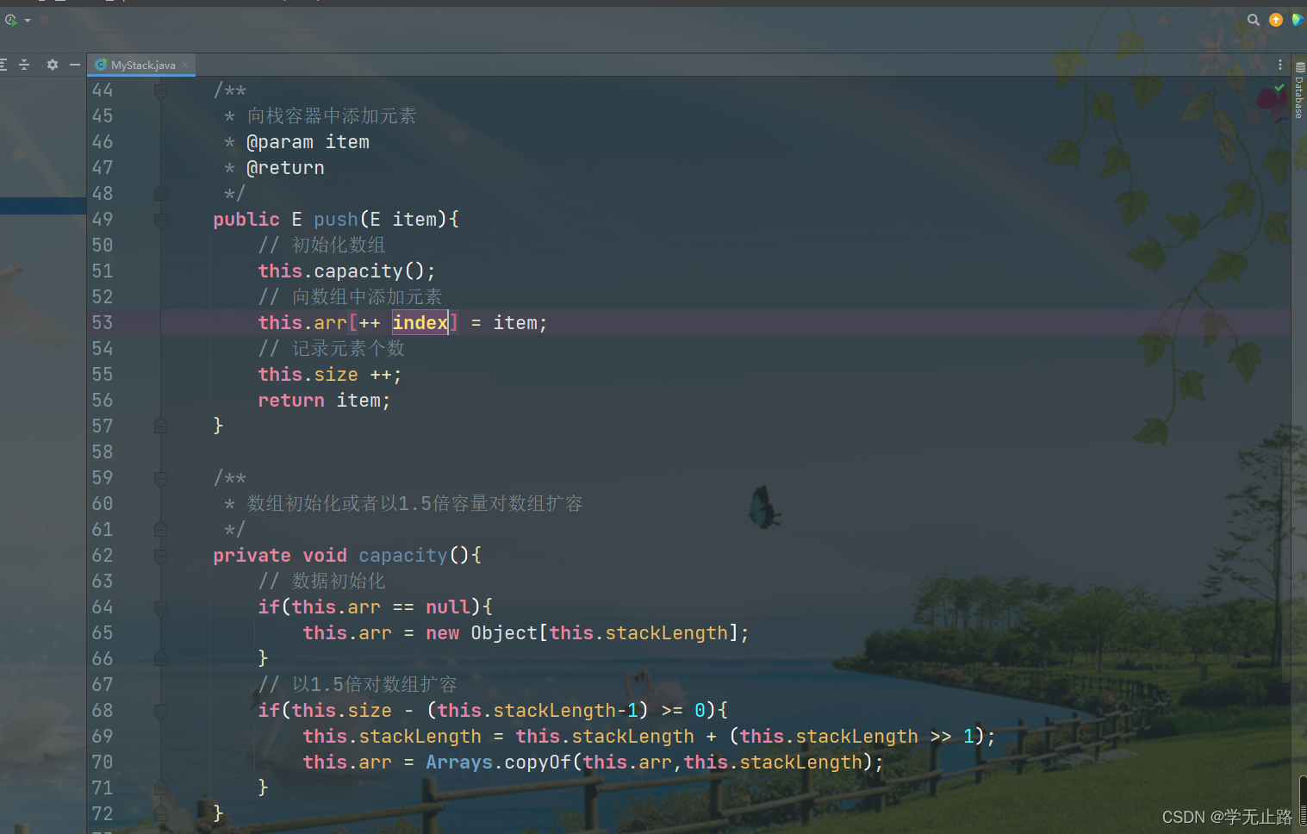This screenshot has height=834, width=1307.
Task: Collapse Javadoc fold marker at line 59
Action: [160, 478]
